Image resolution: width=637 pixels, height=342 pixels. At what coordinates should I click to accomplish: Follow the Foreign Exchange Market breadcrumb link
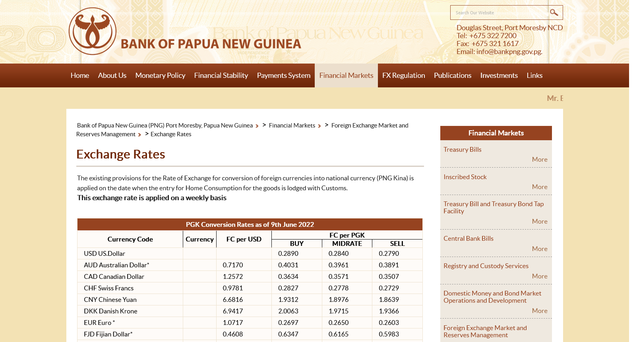pos(370,126)
